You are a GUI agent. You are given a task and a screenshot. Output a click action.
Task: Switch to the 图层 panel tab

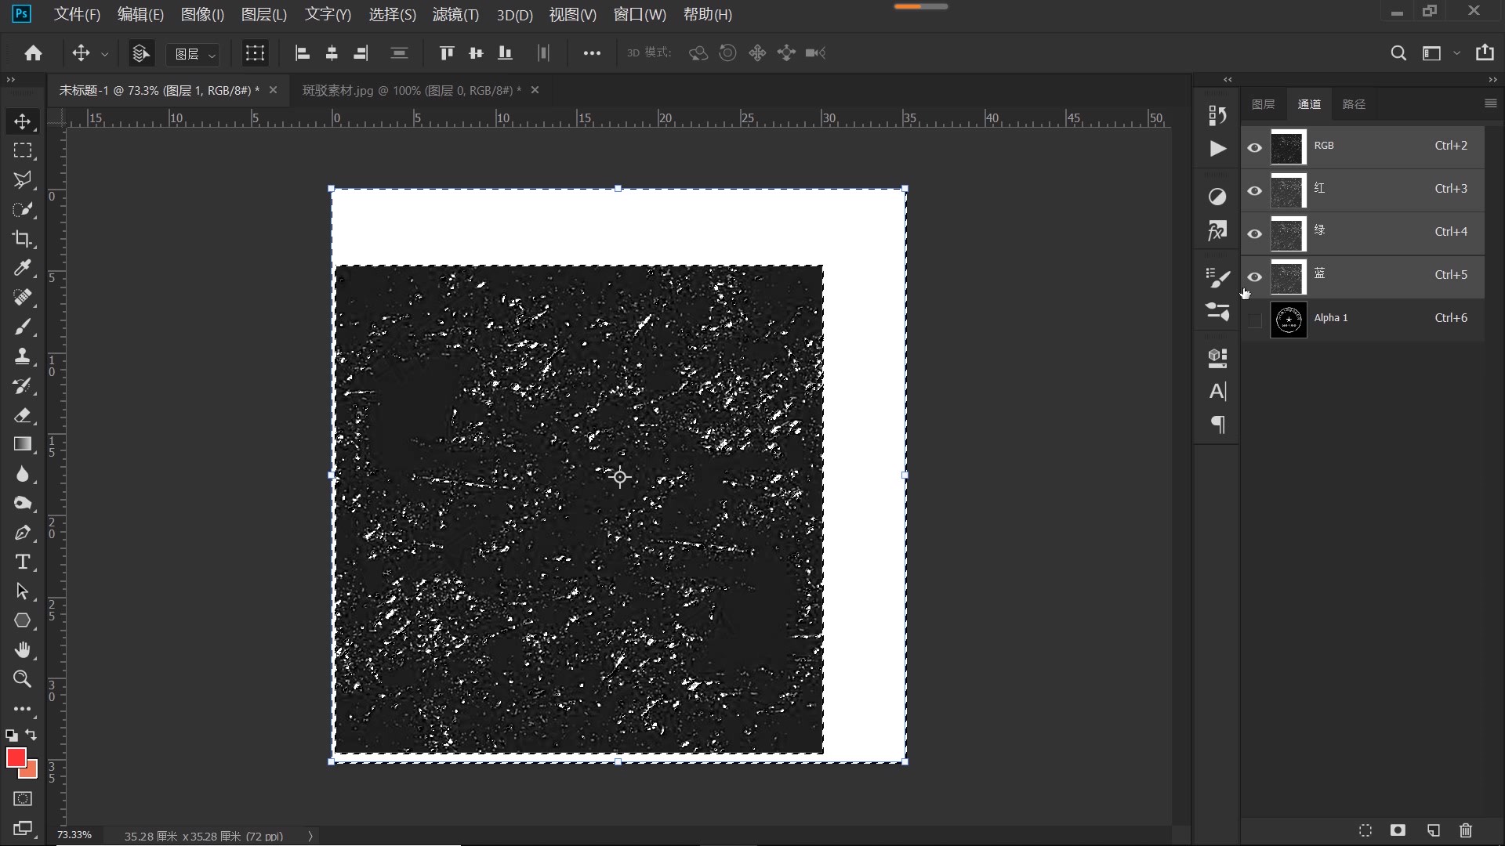1263,104
